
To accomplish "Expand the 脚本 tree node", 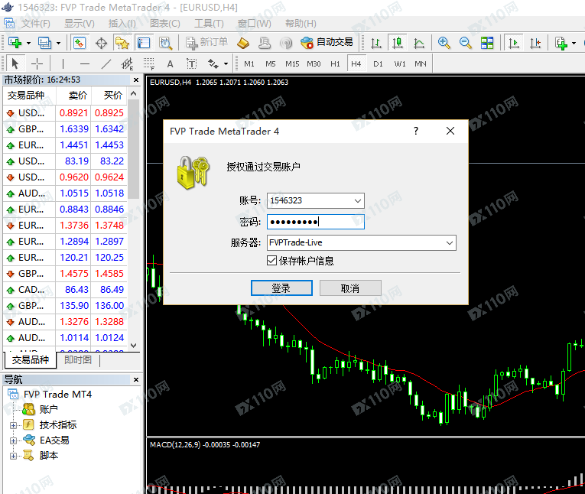I will (13, 456).
